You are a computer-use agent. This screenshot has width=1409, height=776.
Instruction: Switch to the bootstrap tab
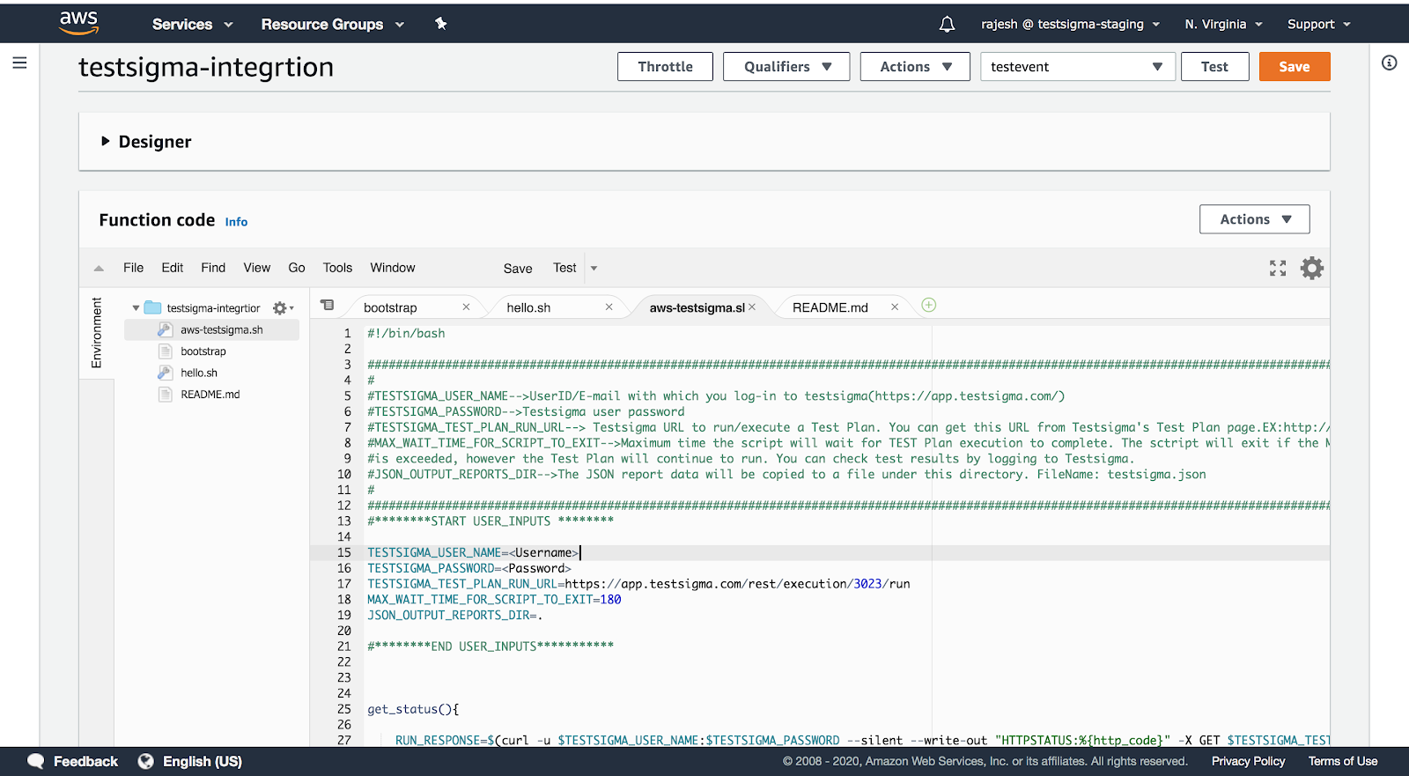[390, 307]
